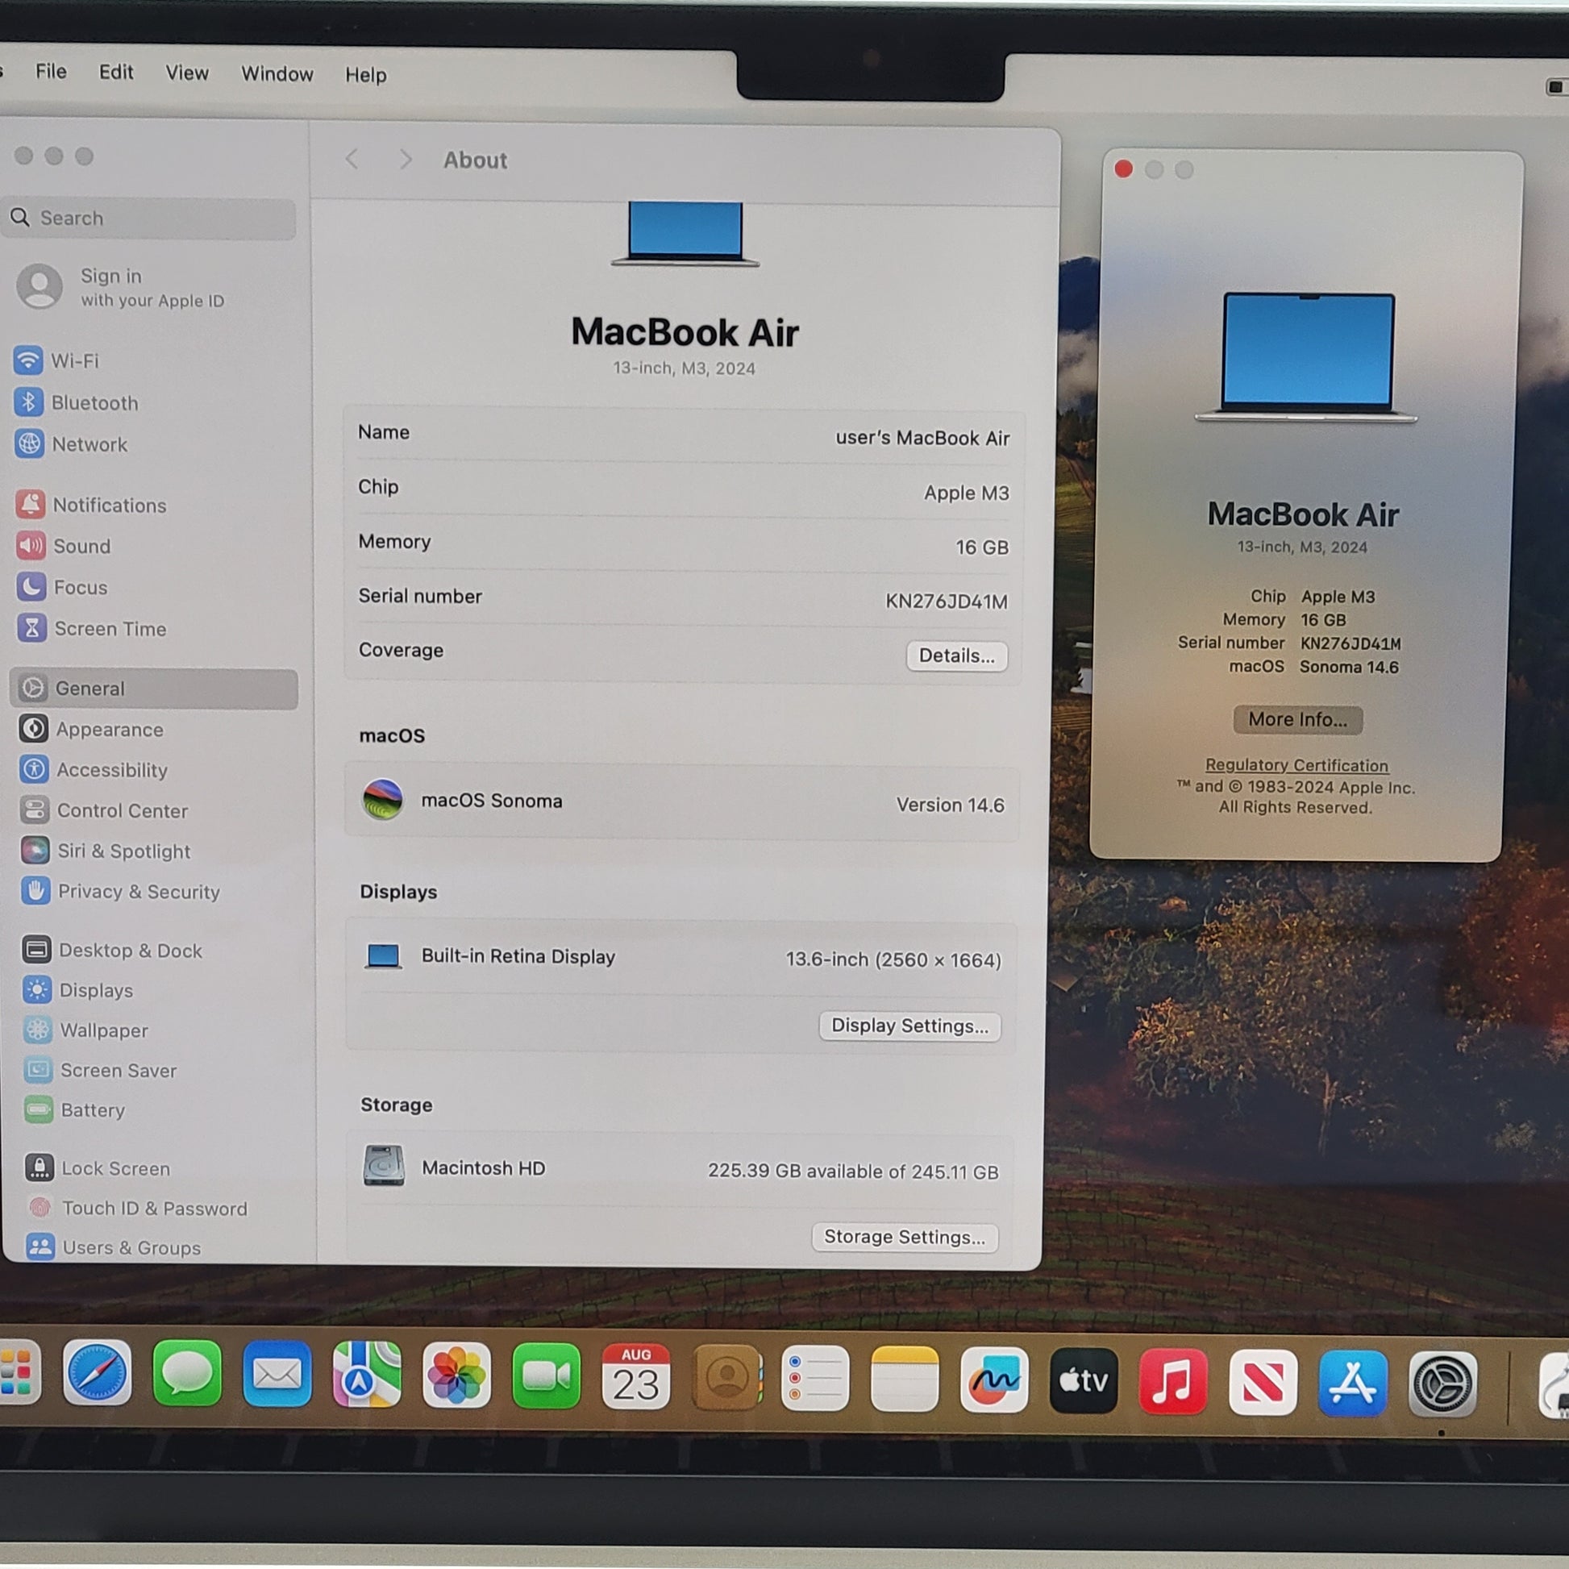Launch App Store from the Dock
Viewport: 1569px width, 1569px height.
(1353, 1383)
